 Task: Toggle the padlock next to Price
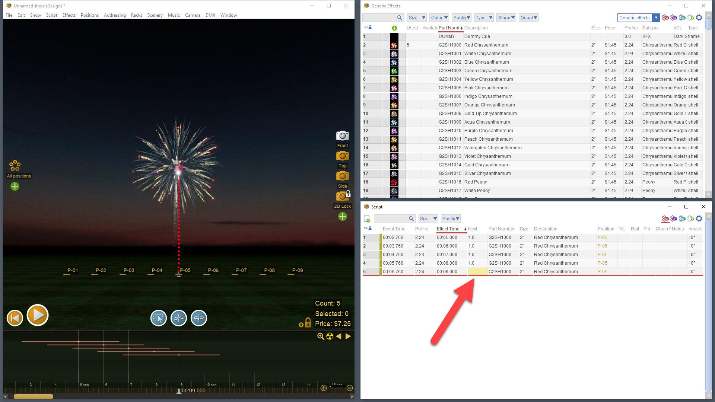click(x=308, y=322)
